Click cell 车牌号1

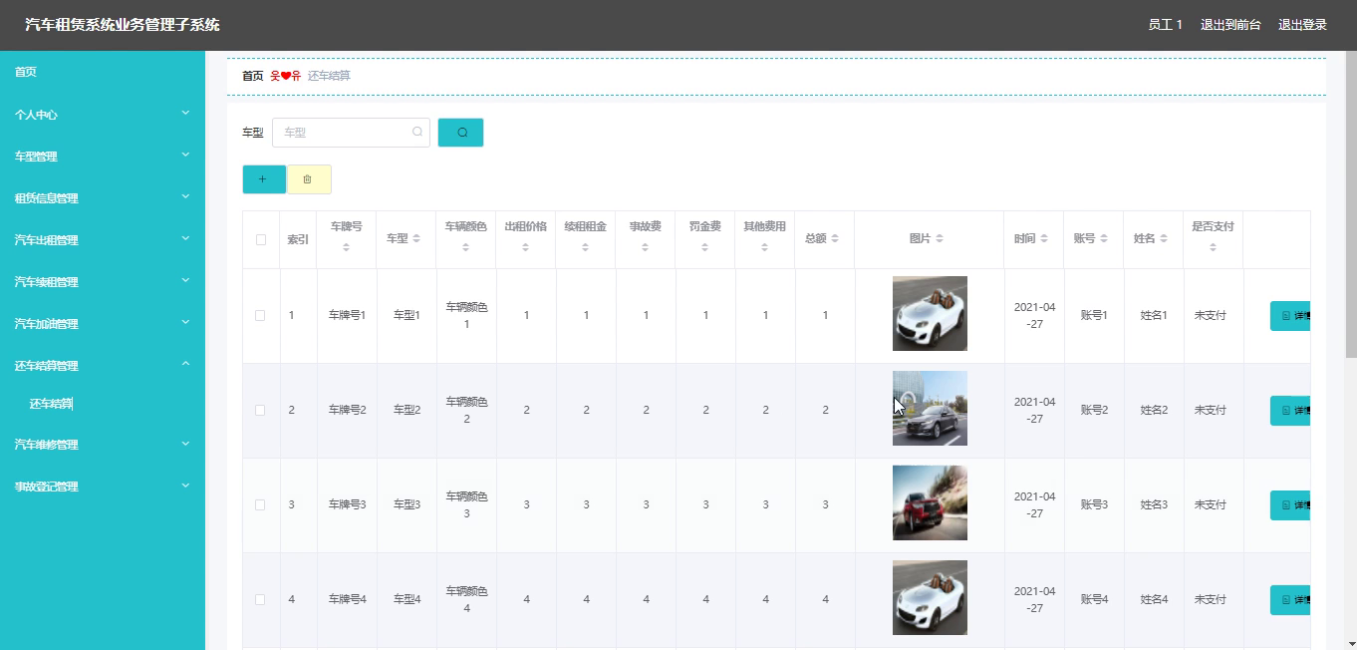coord(348,315)
